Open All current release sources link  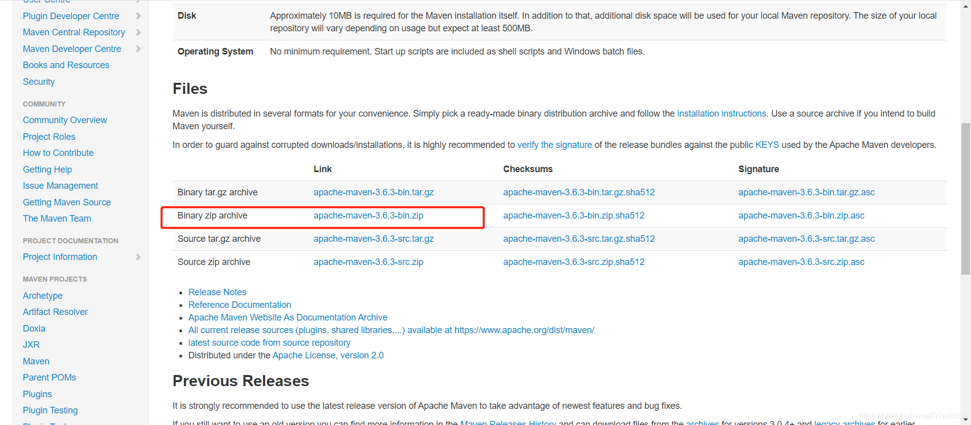[391, 330]
